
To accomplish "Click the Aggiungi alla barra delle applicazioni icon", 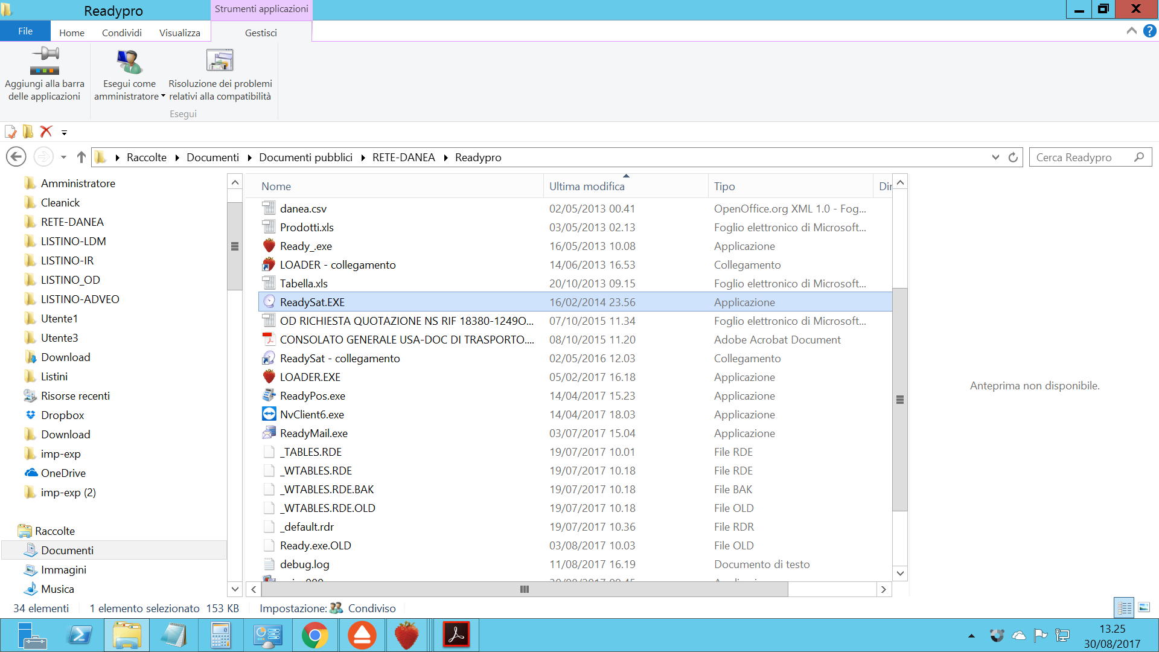I will pos(45,62).
